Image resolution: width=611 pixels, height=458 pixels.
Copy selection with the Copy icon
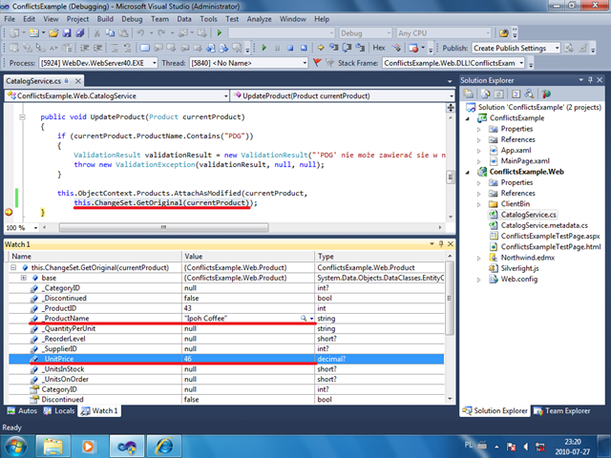111,33
